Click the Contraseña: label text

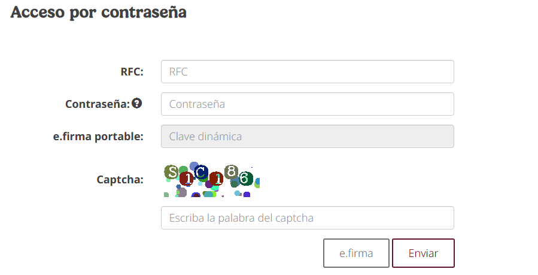pos(98,104)
